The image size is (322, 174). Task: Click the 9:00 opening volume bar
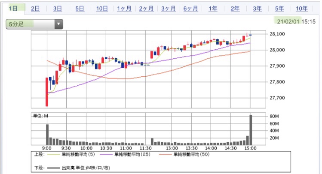47,135
